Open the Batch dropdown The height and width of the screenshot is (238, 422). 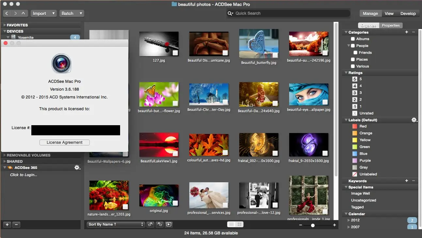coord(72,13)
